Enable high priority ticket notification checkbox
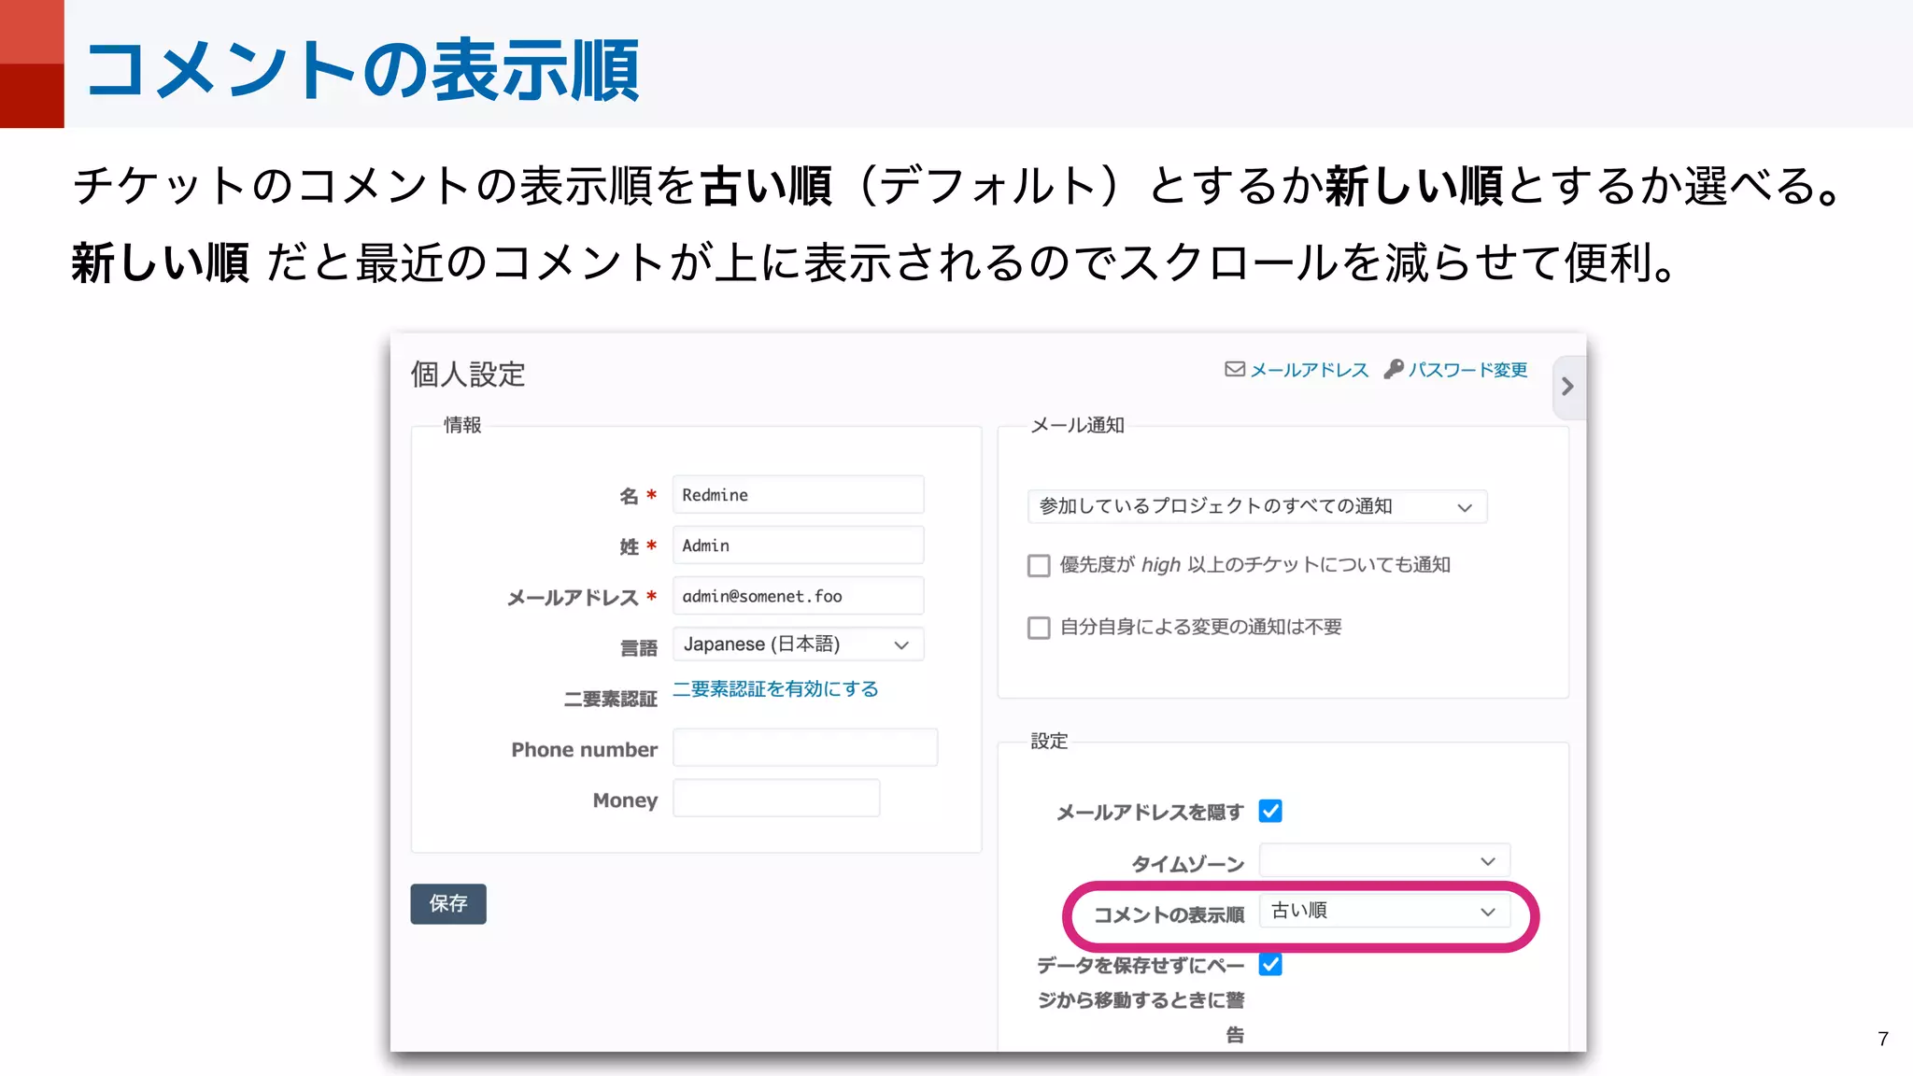Viewport: 1913px width, 1076px height. (1039, 566)
